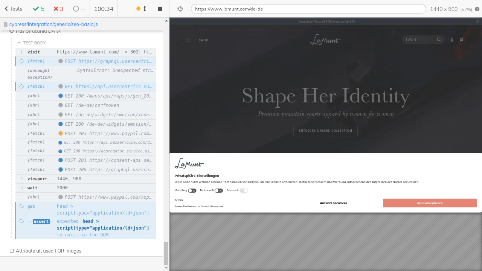This screenshot has height=271, width=482.
Task: Open the selector playground crosshair icon
Action: pyautogui.click(x=180, y=9)
